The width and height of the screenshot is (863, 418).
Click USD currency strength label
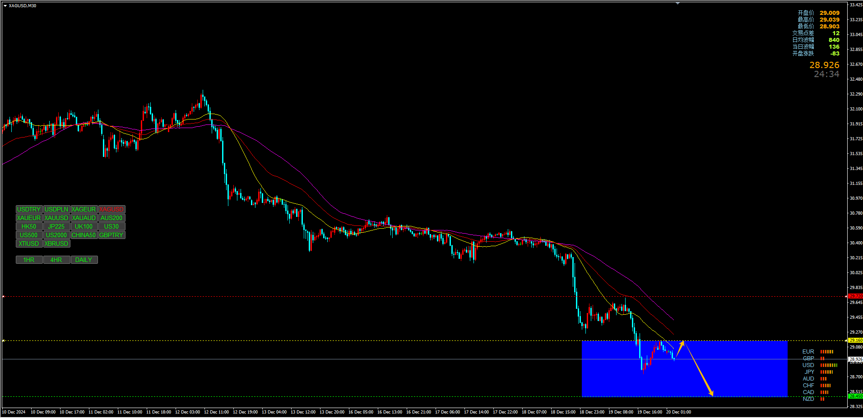(808, 365)
